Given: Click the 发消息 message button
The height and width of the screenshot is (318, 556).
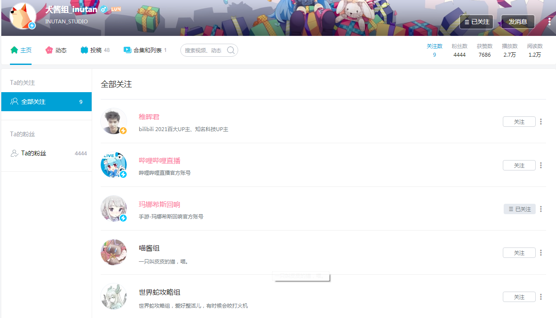Looking at the screenshot, I should (518, 22).
